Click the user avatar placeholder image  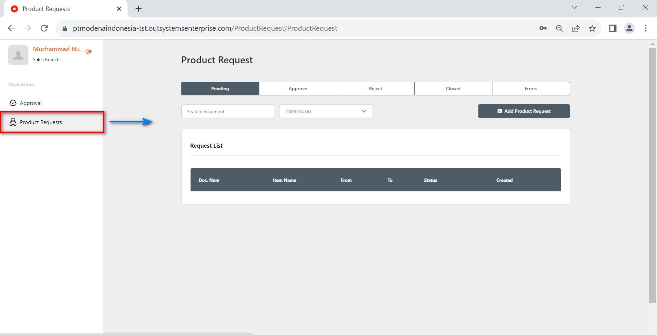pyautogui.click(x=18, y=55)
